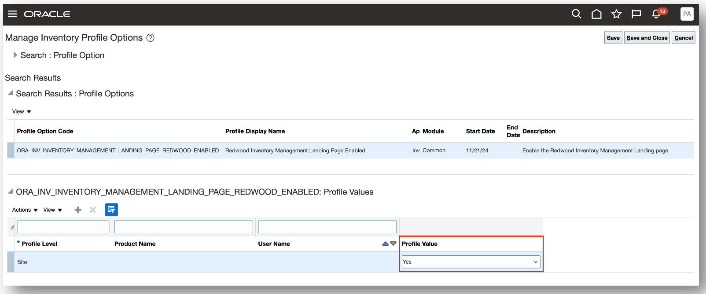Click the Product Name column header
Image resolution: width=706 pixels, height=294 pixels.
135,244
